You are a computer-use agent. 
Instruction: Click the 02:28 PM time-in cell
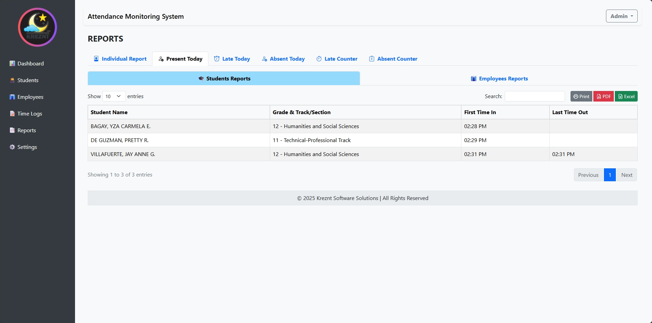[x=505, y=126]
